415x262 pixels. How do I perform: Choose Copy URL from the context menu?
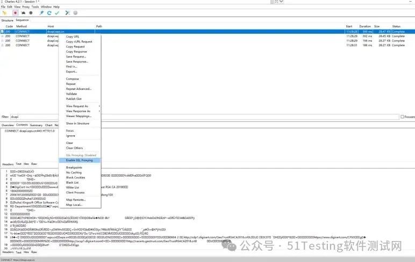[73, 37]
